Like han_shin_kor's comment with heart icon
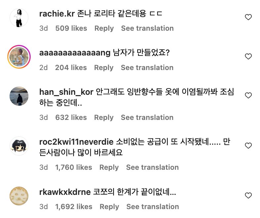Viewport: 260px width, 218px height. (x=248, y=95)
